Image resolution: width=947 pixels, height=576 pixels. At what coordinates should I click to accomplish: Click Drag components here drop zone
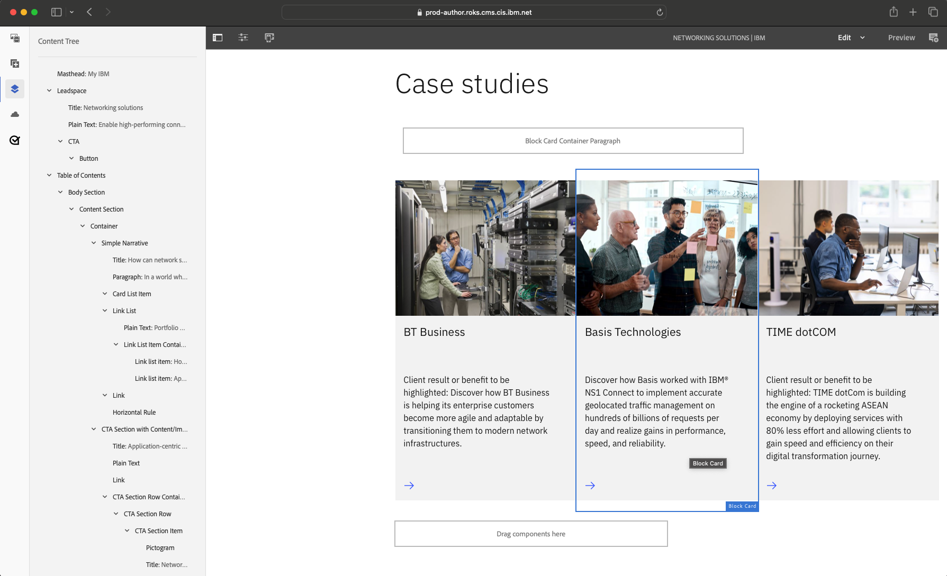(531, 534)
